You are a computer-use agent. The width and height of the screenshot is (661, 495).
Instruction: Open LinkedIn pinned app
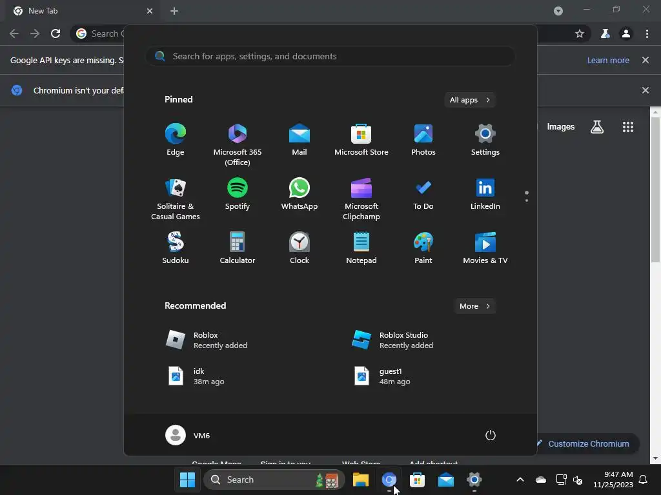(x=485, y=195)
